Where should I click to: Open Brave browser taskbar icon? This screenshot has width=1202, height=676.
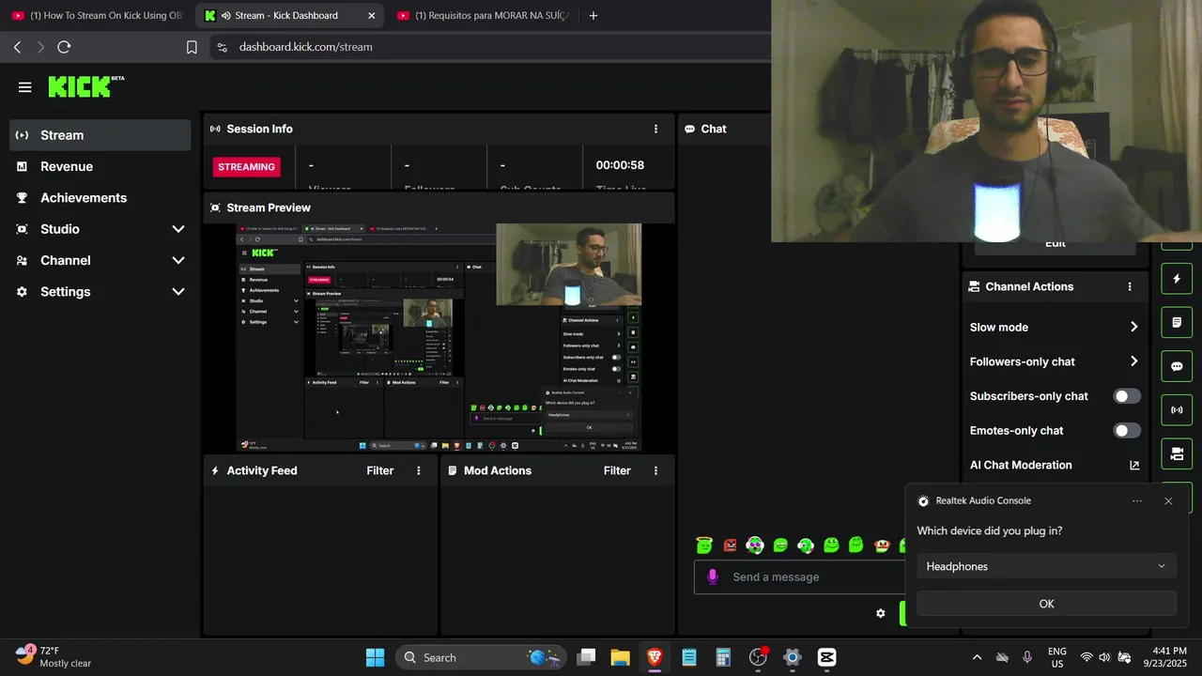[x=655, y=657]
